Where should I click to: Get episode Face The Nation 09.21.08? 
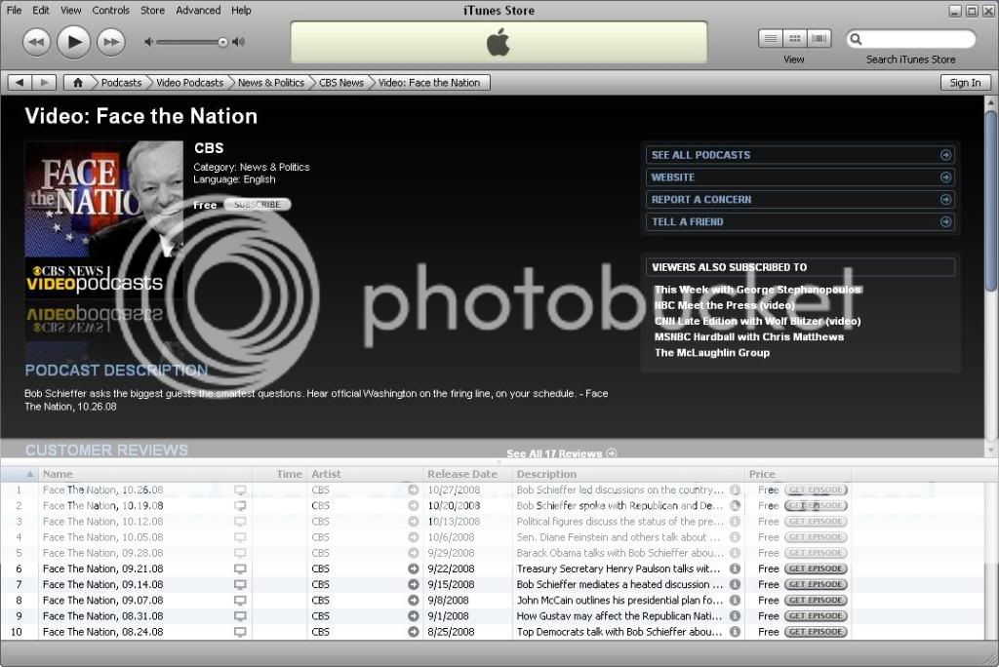[816, 569]
